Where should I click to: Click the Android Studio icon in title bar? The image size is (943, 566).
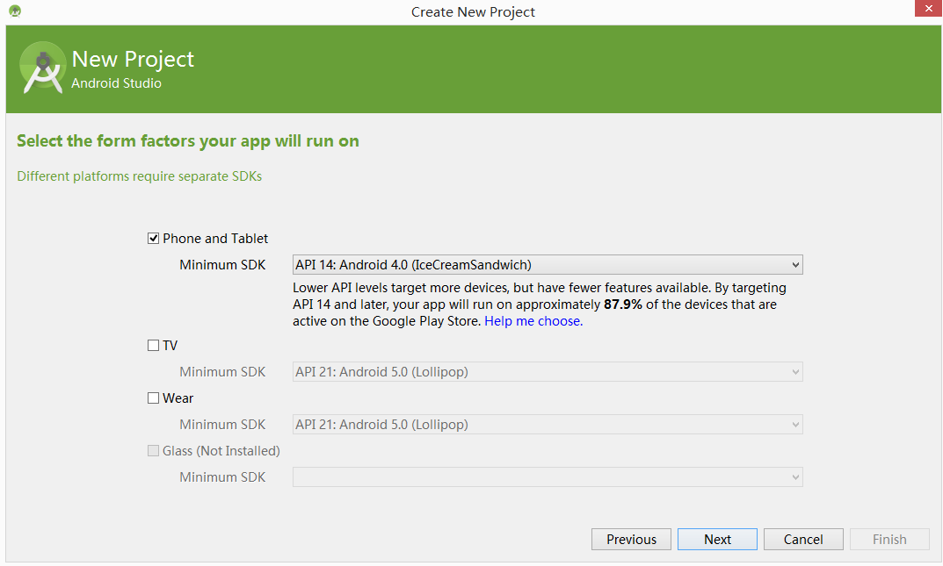[15, 11]
